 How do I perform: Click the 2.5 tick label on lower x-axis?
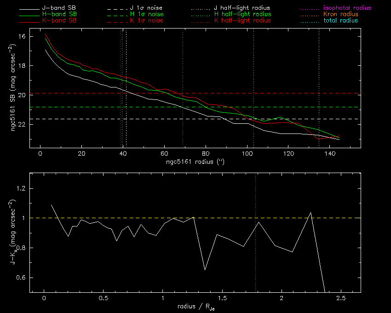(341, 299)
